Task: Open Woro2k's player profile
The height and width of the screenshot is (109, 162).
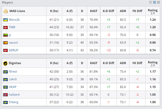Action: click(x=14, y=20)
